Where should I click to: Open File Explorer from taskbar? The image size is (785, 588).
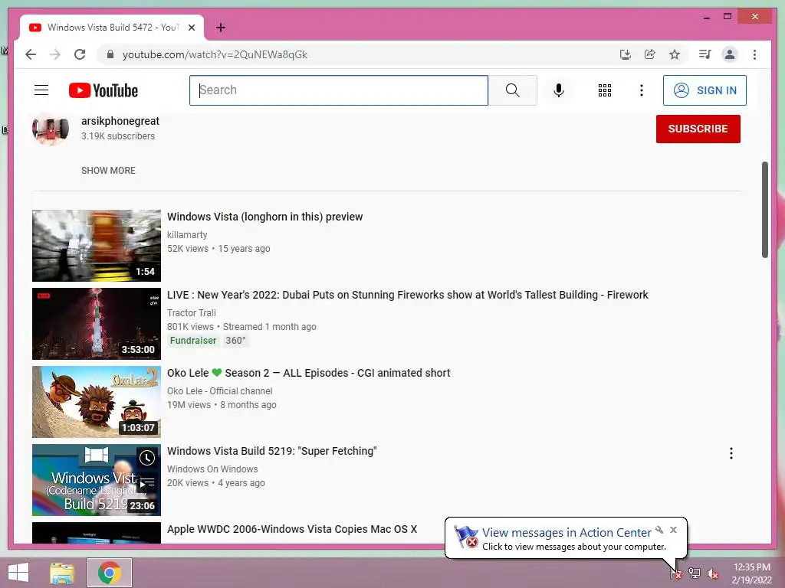click(62, 573)
